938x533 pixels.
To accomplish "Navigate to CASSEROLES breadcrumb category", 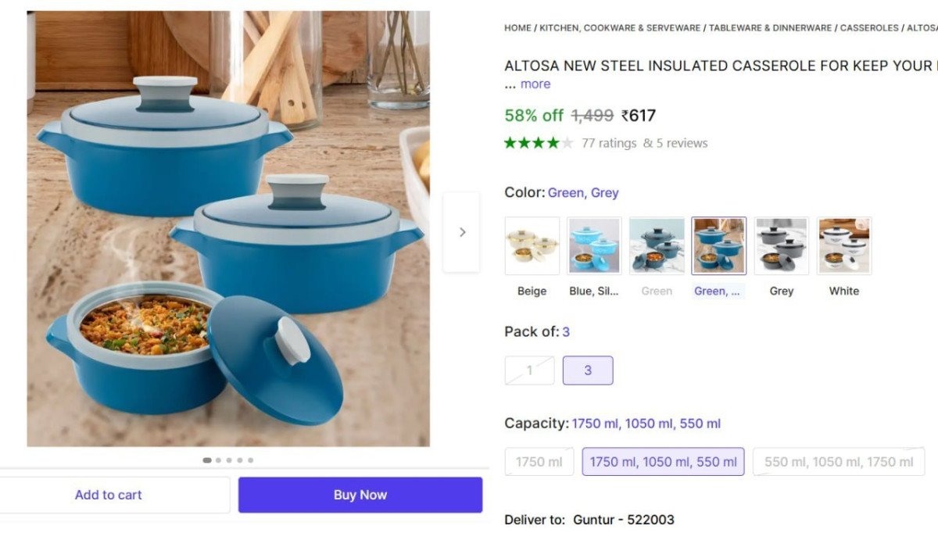I will point(868,27).
